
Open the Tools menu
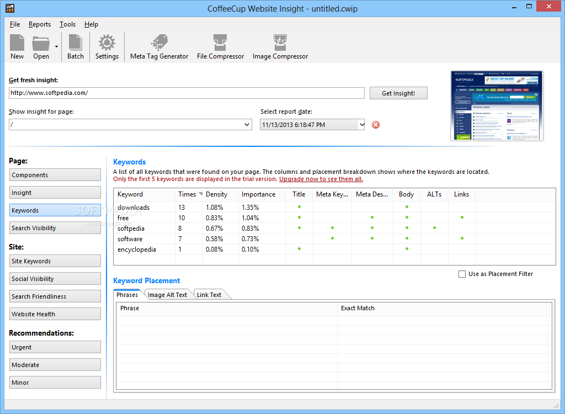pyautogui.click(x=67, y=24)
